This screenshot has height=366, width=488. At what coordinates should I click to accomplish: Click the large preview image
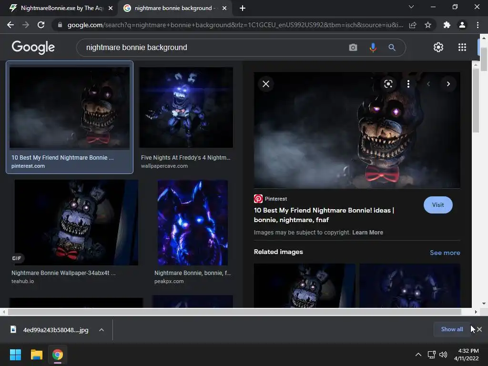click(x=357, y=130)
